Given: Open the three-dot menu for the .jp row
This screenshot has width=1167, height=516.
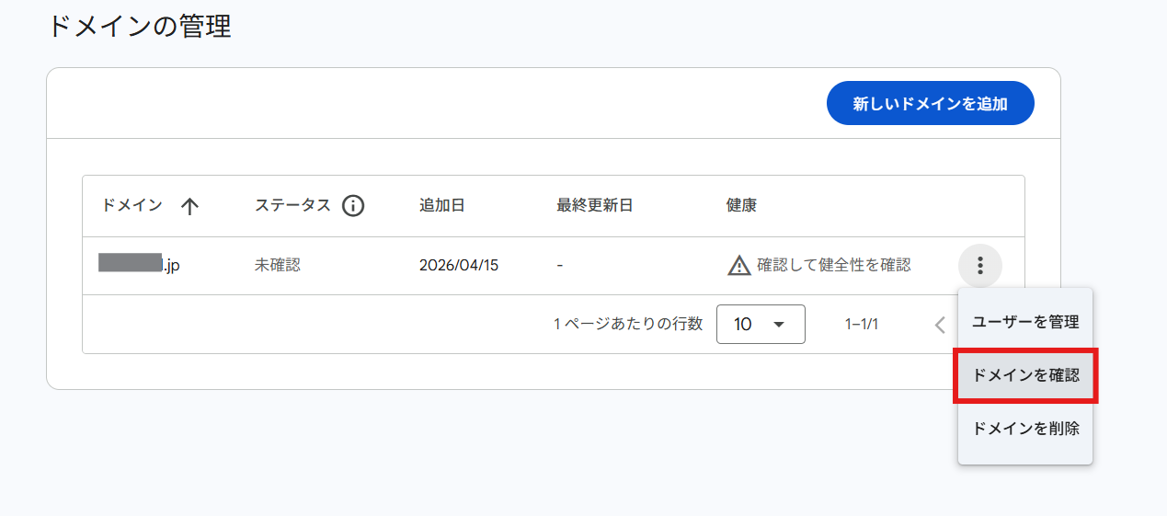Looking at the screenshot, I should coord(980,266).
